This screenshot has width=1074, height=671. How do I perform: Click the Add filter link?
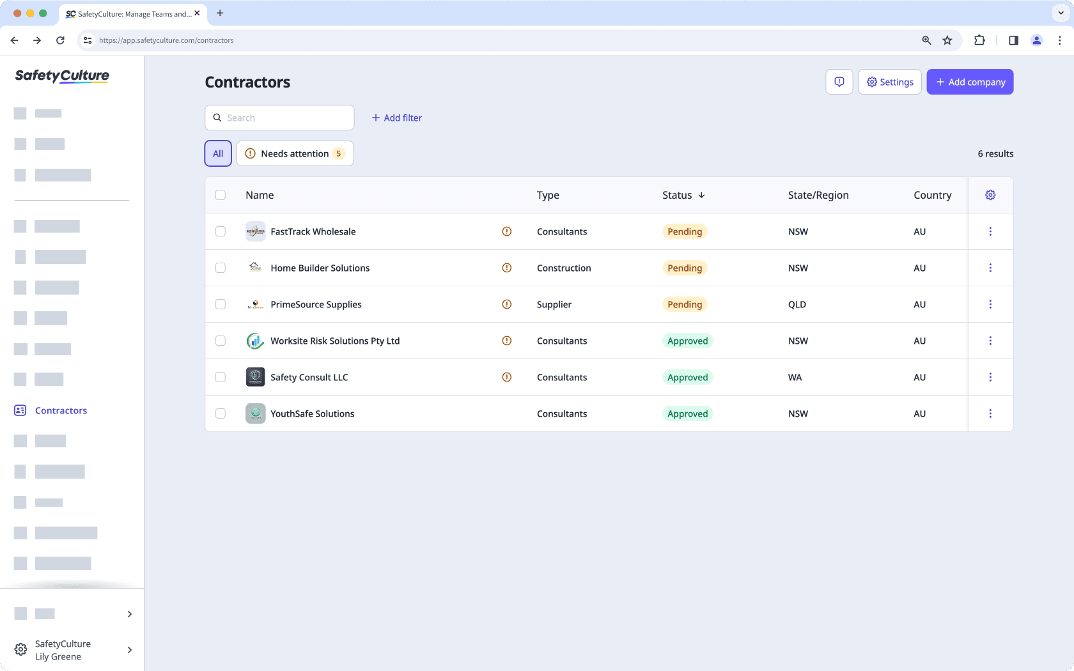[x=396, y=118]
